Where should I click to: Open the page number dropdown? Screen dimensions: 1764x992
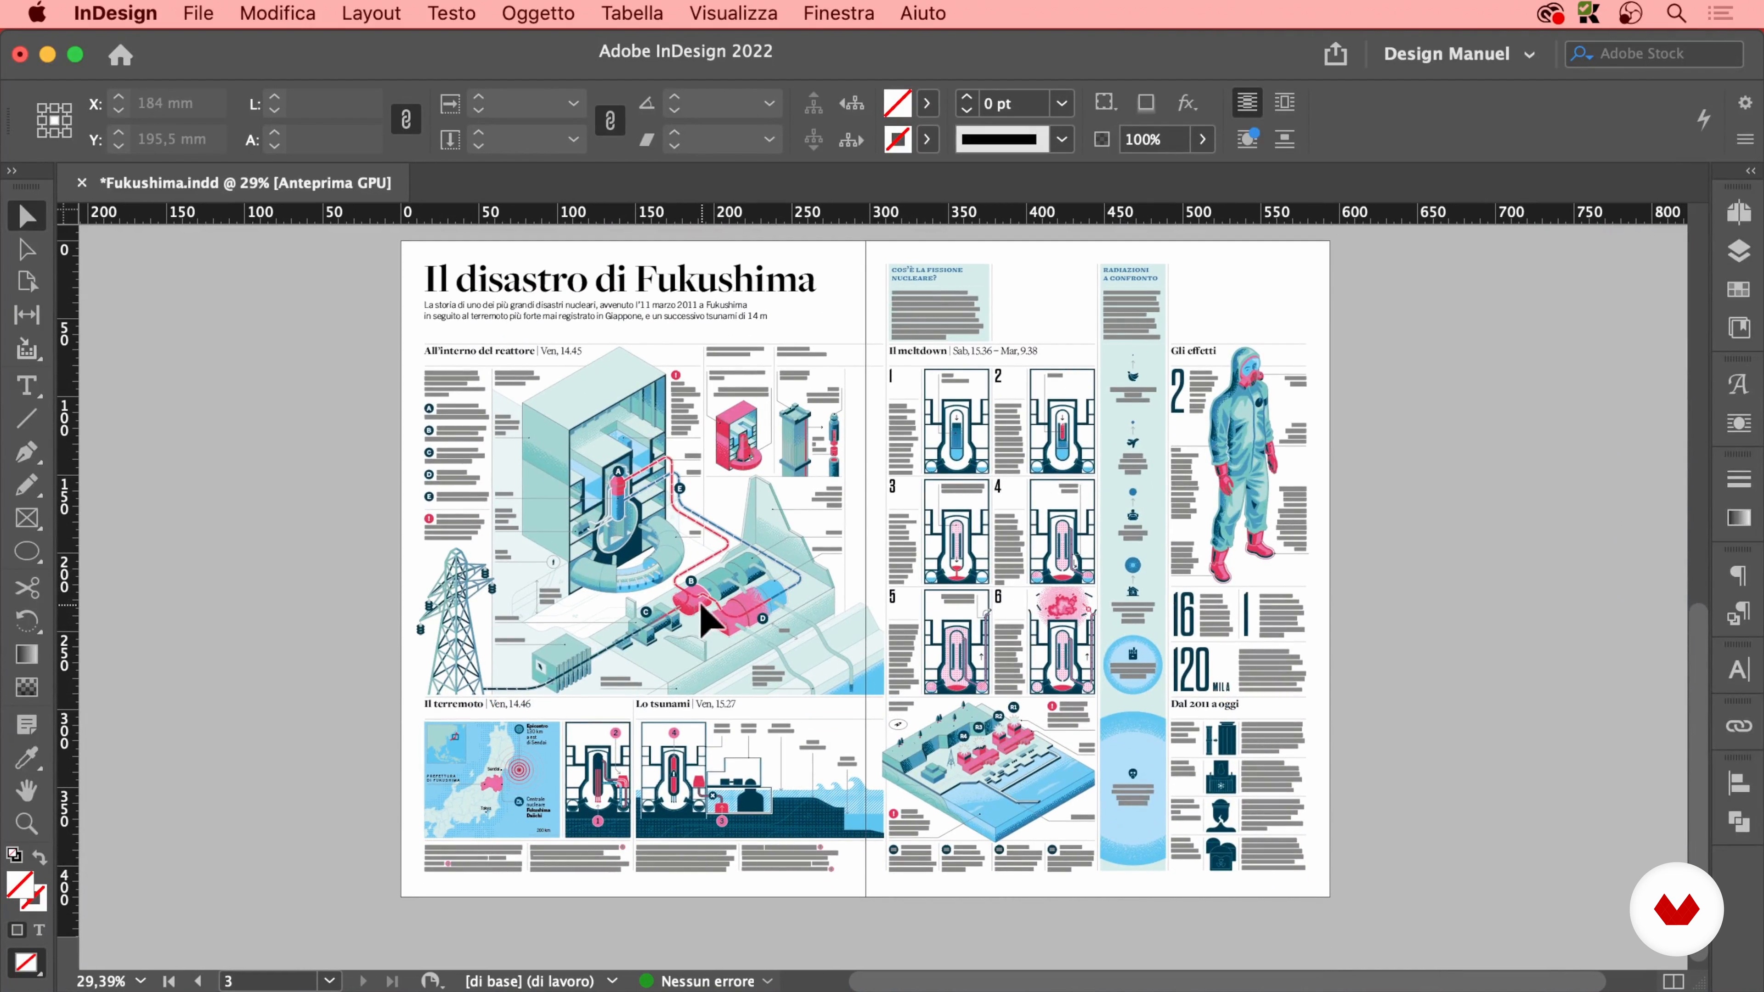pyautogui.click(x=329, y=981)
